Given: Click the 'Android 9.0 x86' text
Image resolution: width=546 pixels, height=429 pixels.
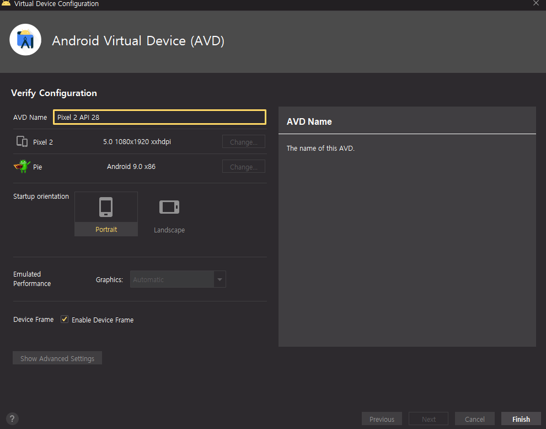Looking at the screenshot, I should (x=131, y=166).
